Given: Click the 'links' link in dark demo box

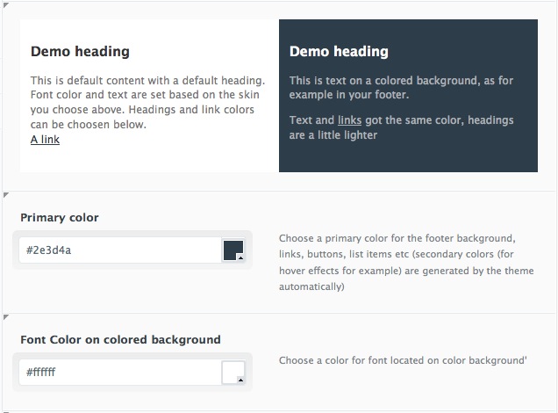Looking at the screenshot, I should [349, 120].
